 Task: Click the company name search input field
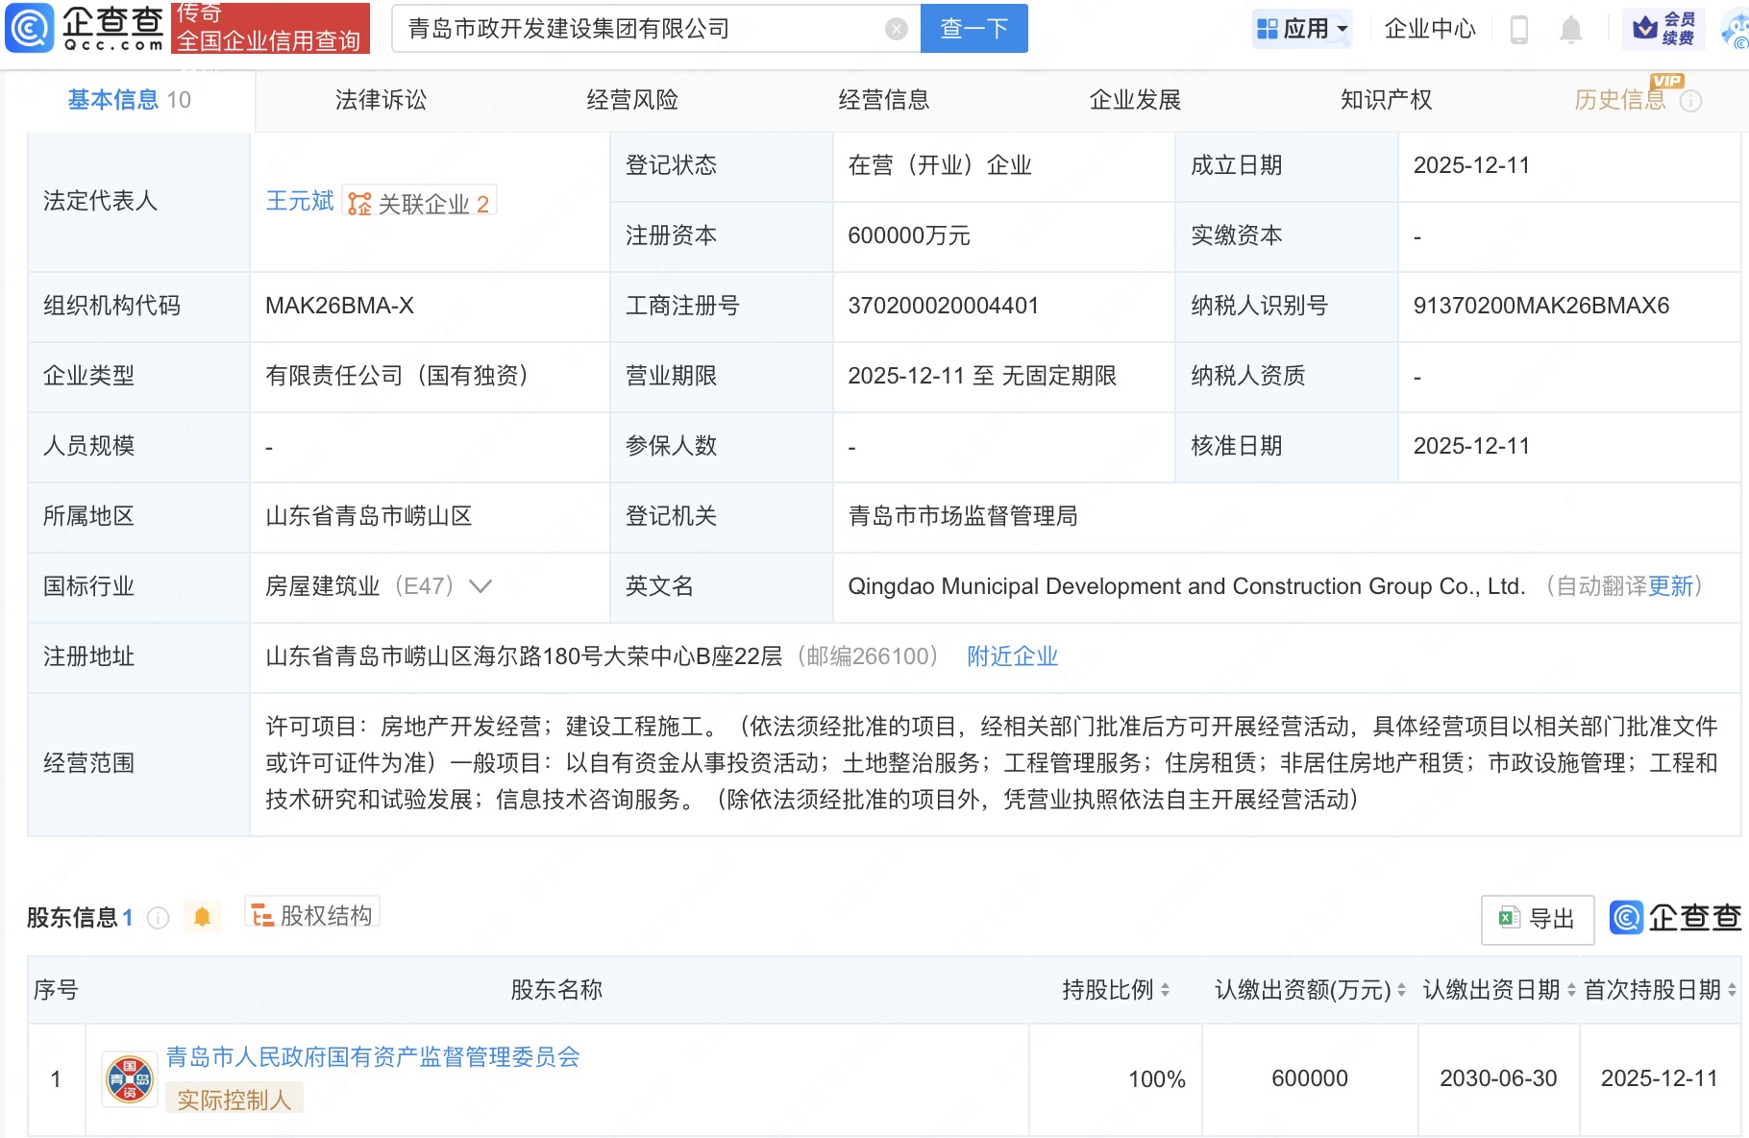pos(639,29)
